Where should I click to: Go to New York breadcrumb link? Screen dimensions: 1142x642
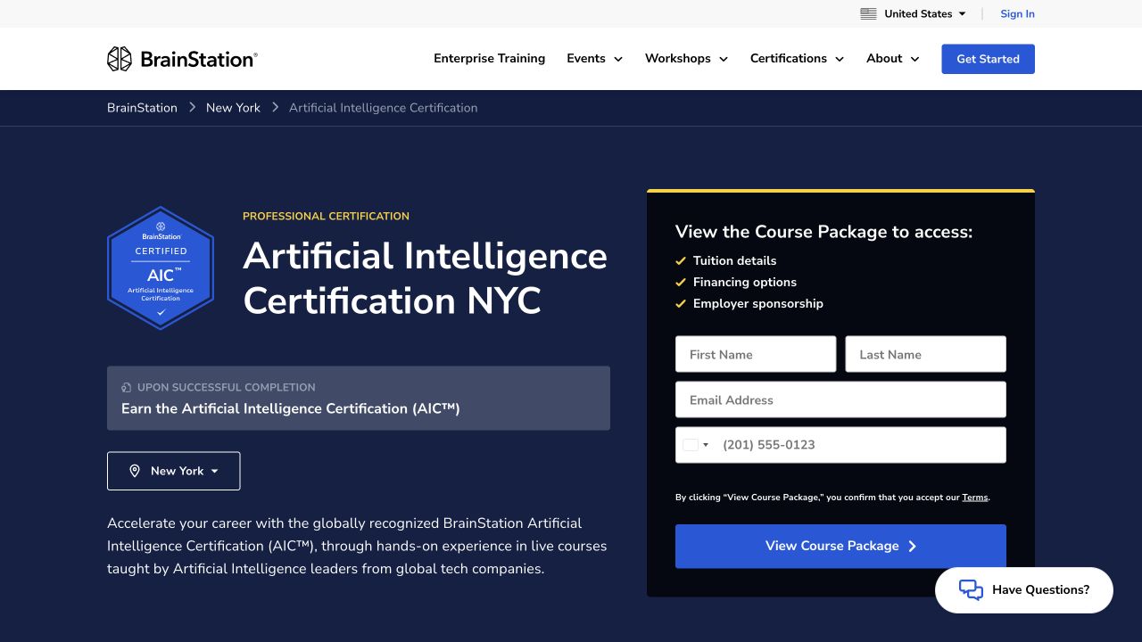tap(233, 108)
